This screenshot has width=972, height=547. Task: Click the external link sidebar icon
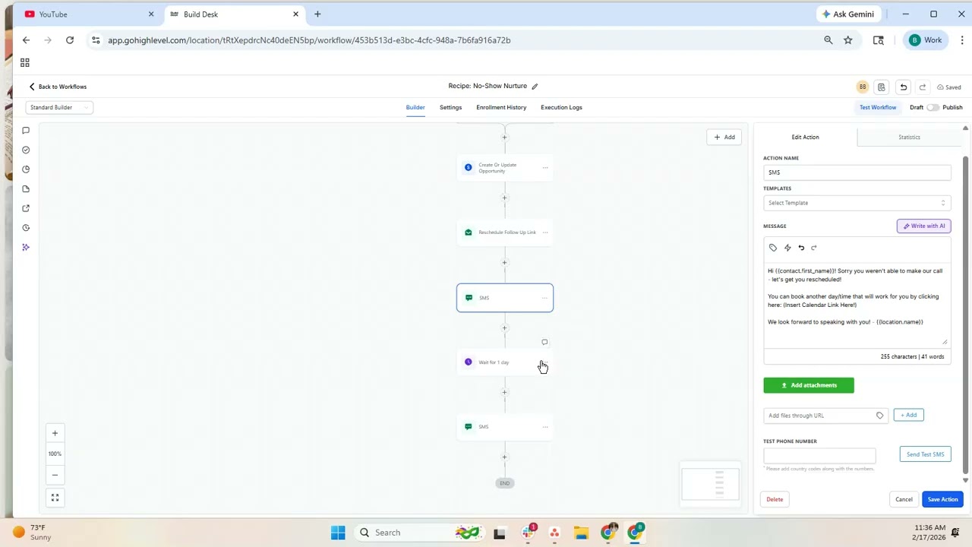[x=26, y=208]
